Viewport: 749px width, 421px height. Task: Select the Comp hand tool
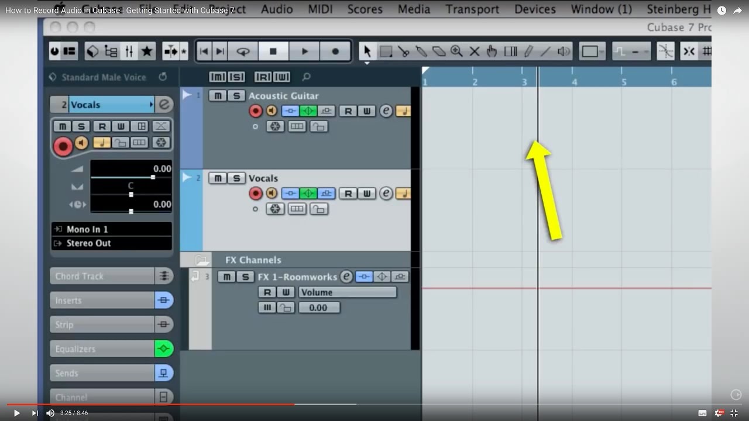point(492,51)
